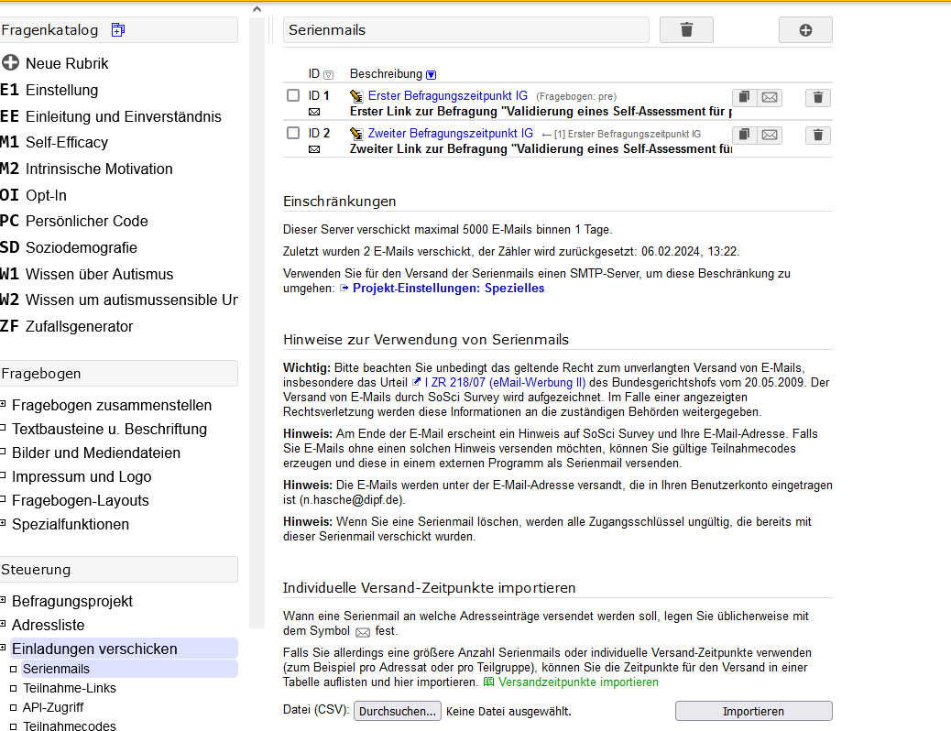Open the I ZR 218/07 (eMail-Werbung II) link
This screenshot has width=951, height=731.
505,382
